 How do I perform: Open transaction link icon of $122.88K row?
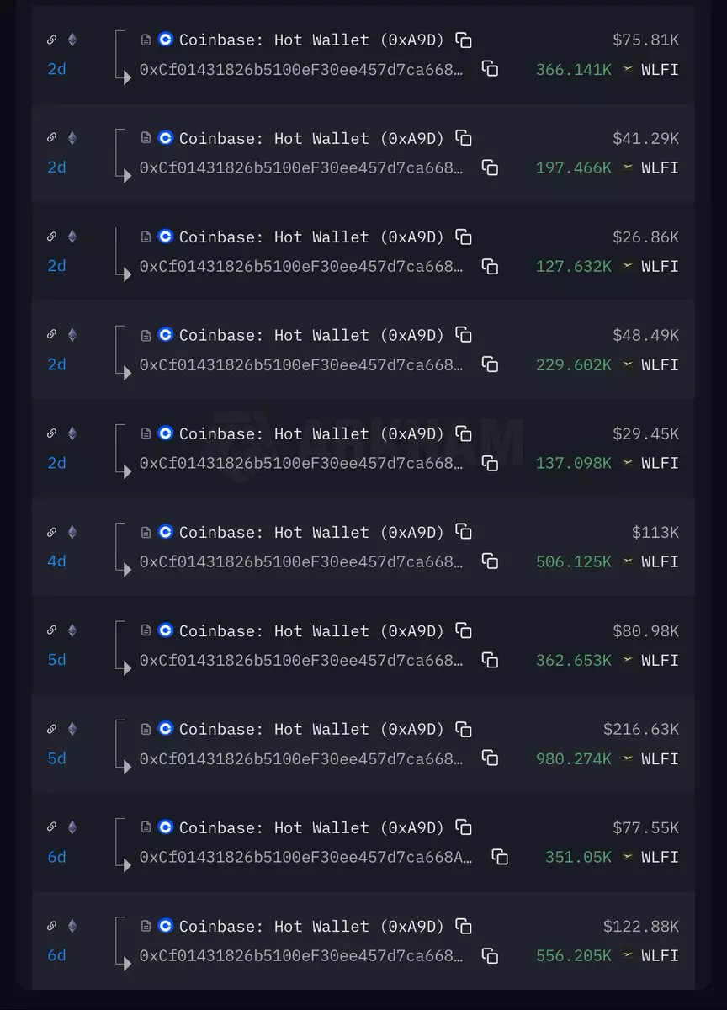click(x=51, y=925)
